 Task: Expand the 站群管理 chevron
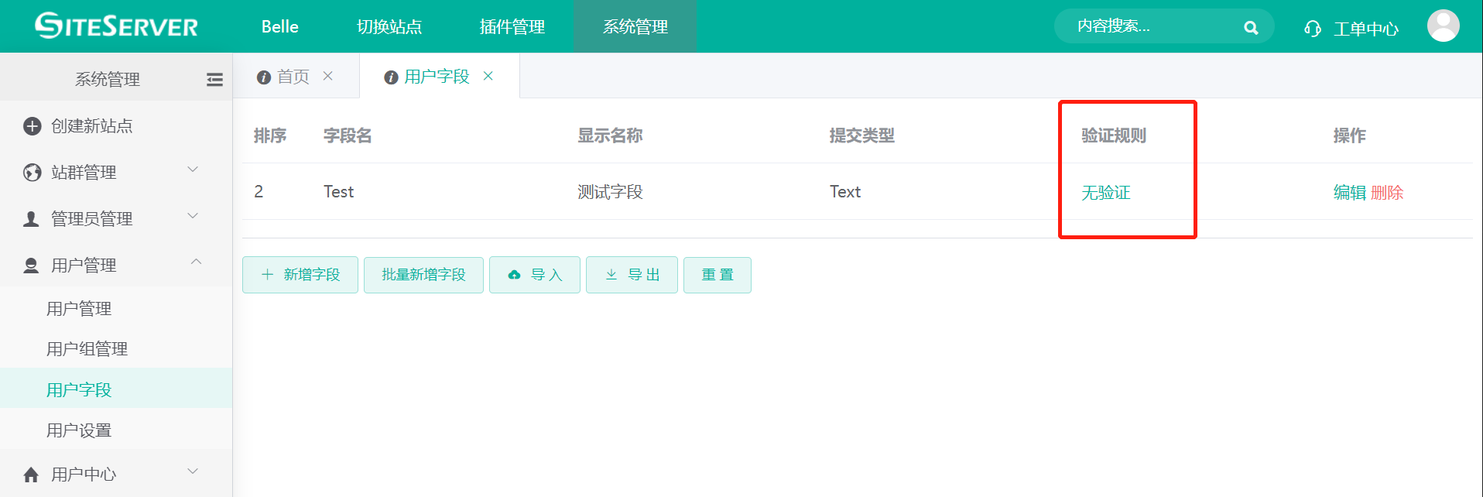[x=194, y=170]
